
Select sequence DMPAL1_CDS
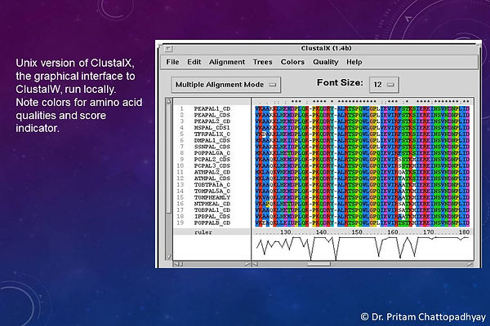pos(212,140)
